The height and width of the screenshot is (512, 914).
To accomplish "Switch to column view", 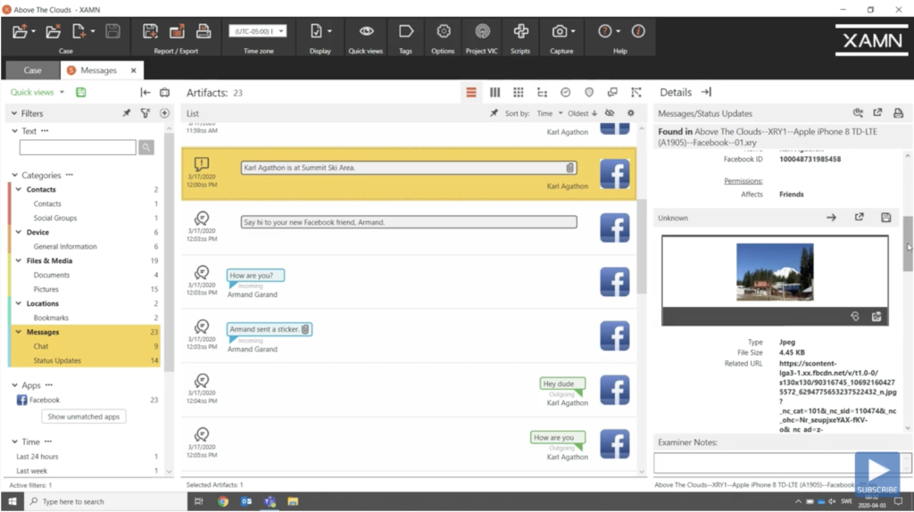I will pyautogui.click(x=494, y=93).
